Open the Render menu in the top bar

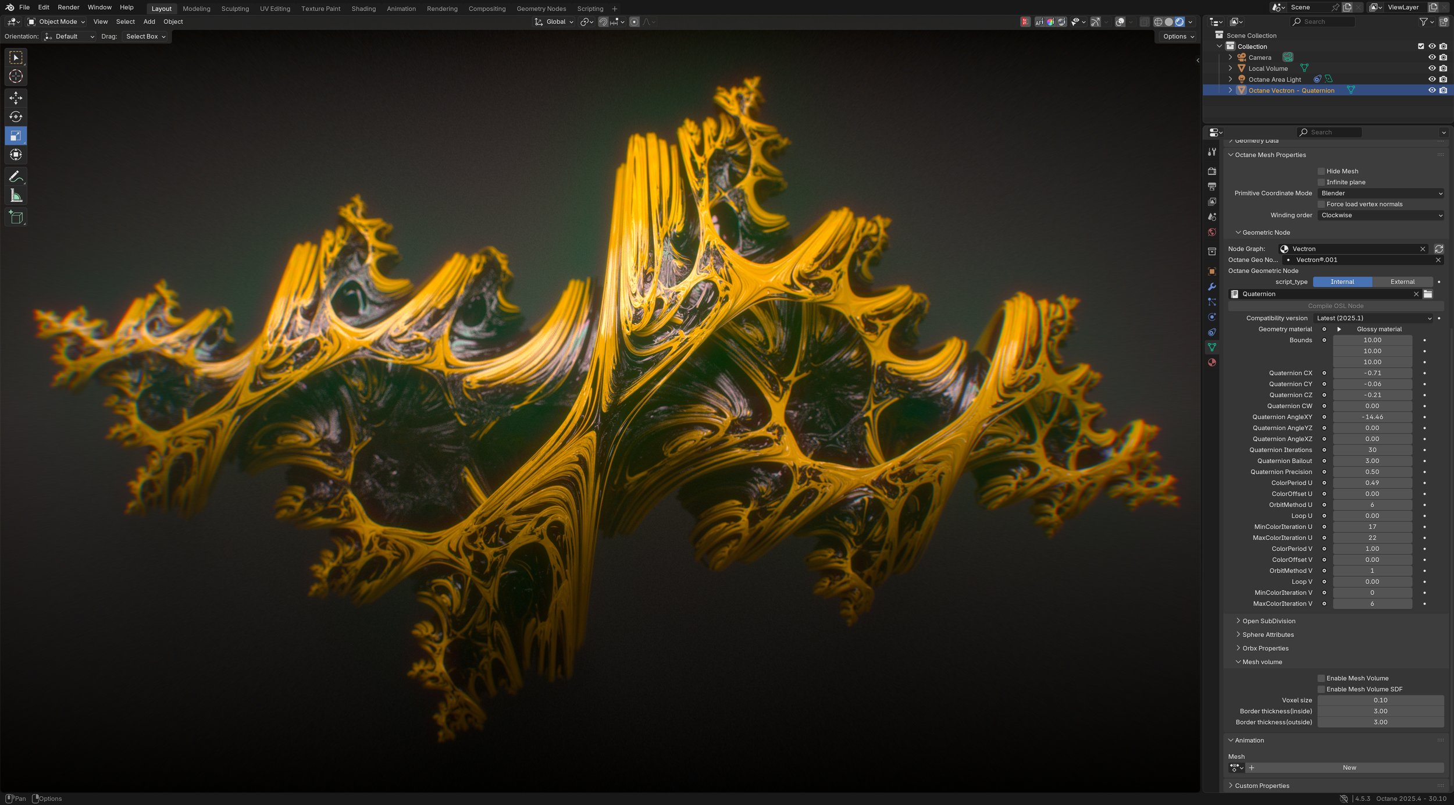pos(68,7)
